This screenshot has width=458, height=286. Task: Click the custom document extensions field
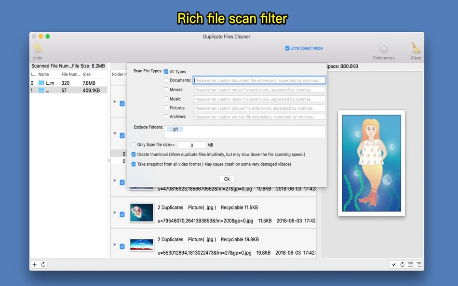tap(259, 80)
